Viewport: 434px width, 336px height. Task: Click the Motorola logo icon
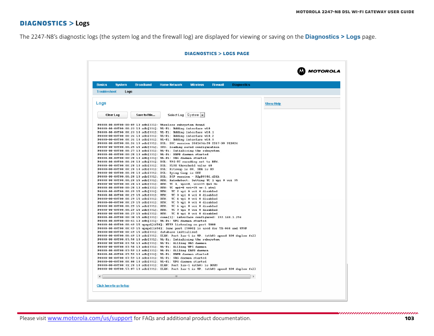[x=301, y=71]
